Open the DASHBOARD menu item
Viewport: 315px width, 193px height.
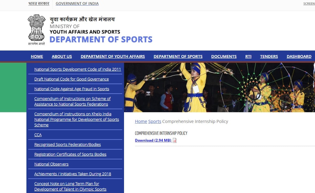click(x=299, y=56)
